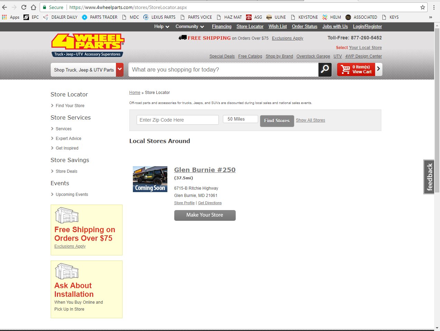Open the Financing menu link

[x=222, y=27]
